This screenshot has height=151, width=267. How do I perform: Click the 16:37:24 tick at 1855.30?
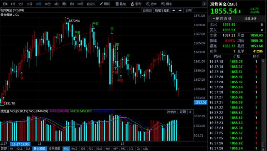coord(234,128)
